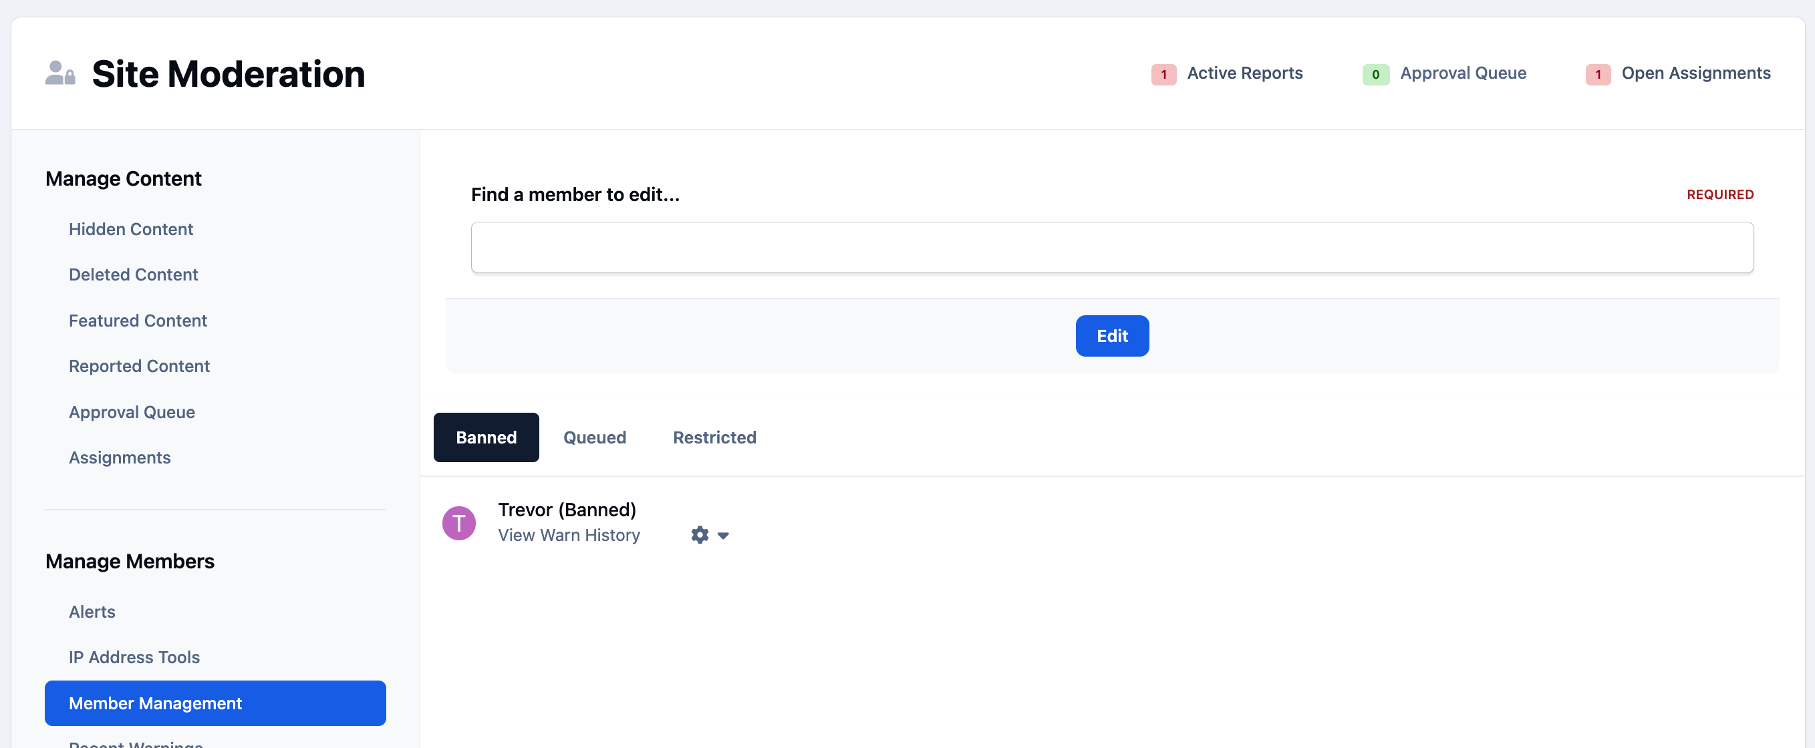Viewport: 1815px width, 748px height.
Task: Open Assignments in sidebar
Action: (x=119, y=457)
